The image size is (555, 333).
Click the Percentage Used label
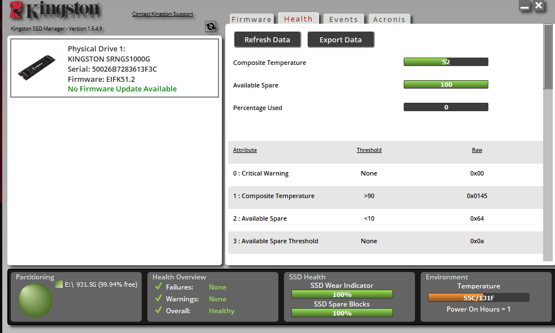[257, 108]
